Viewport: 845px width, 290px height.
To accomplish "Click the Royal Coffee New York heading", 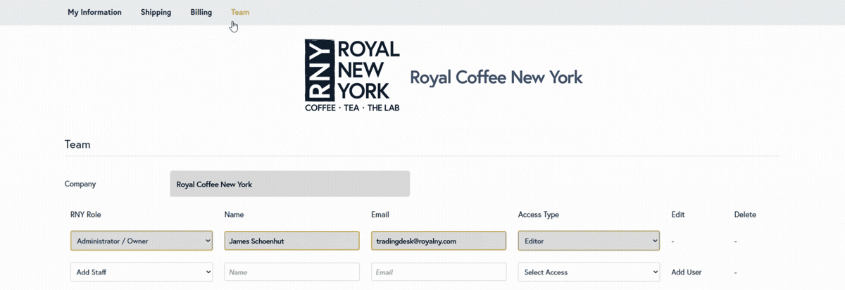I will [496, 77].
